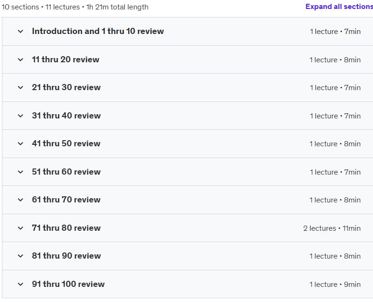This screenshot has height=302, width=373.
Task: Expand chevron beside 81 thru 90 review
Action: (20, 256)
